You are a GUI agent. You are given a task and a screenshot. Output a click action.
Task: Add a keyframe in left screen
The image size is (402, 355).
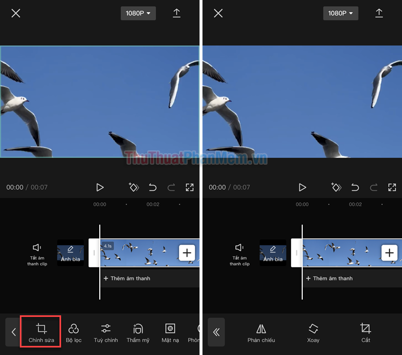[133, 187]
